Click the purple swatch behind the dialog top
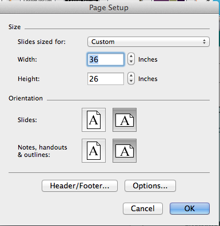 [161, 1]
